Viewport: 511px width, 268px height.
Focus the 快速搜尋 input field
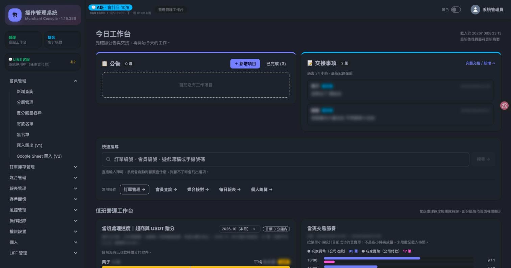(x=286, y=159)
